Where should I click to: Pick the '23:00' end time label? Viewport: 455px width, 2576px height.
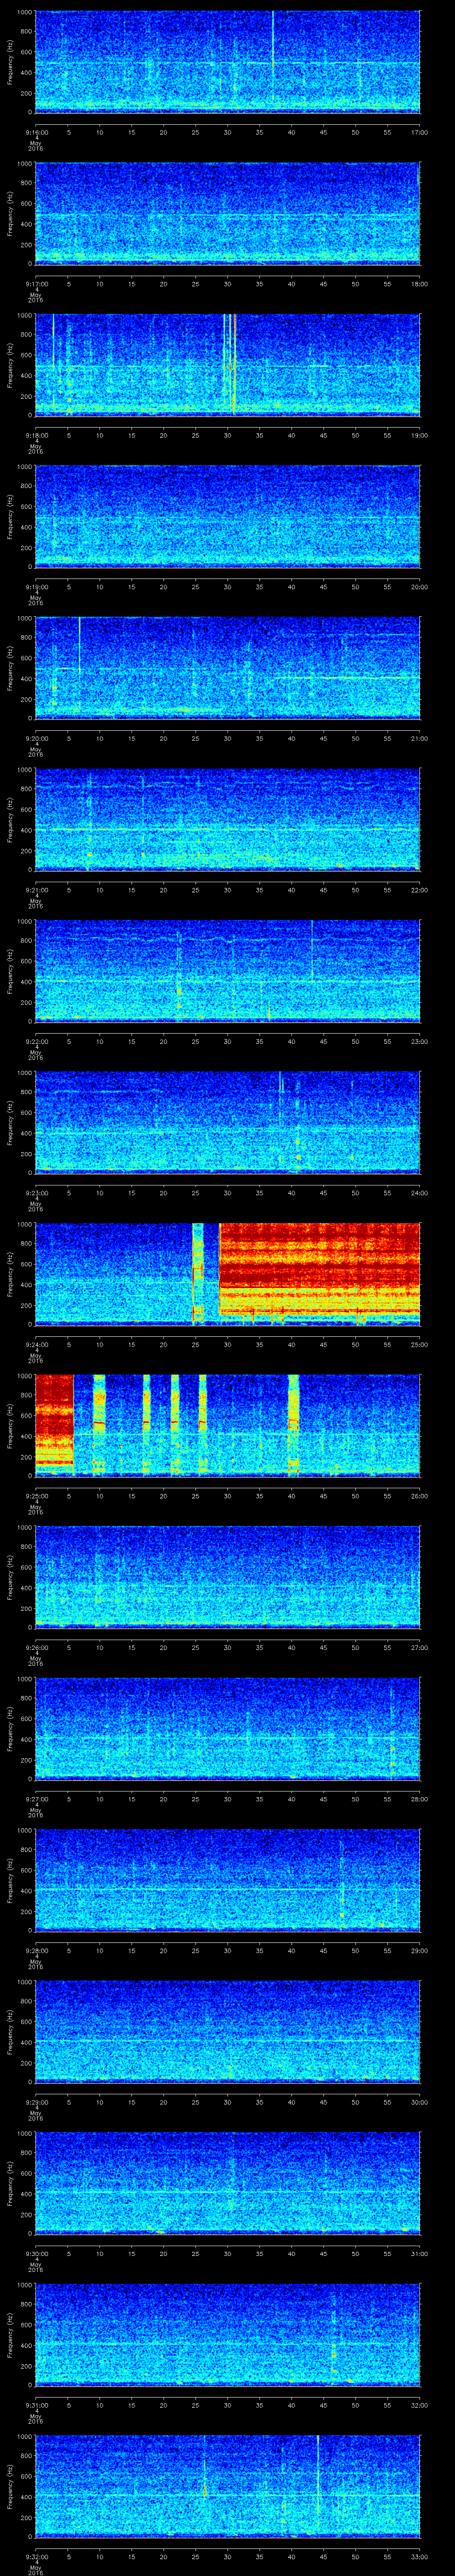tap(419, 1041)
